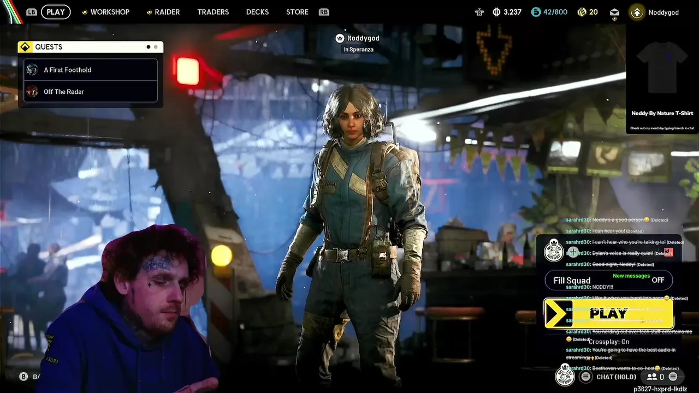The width and height of the screenshot is (699, 393).
Task: Open the raider outfit icon in top bar
Action: pyautogui.click(x=479, y=12)
